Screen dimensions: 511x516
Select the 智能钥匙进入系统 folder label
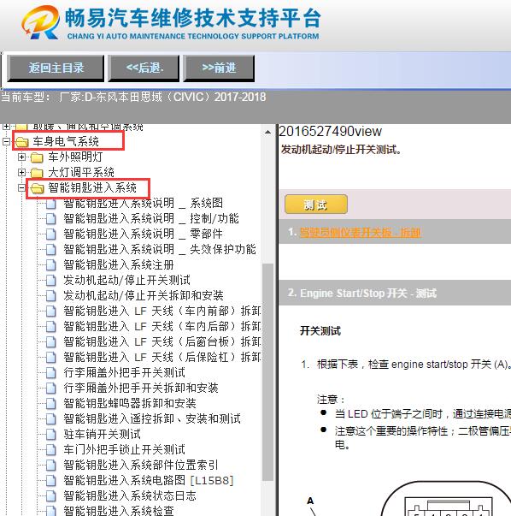tap(92, 188)
